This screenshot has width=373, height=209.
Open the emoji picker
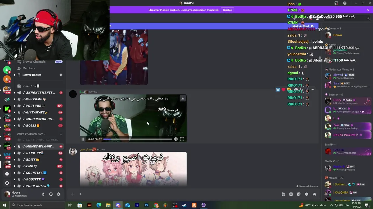tap(307, 194)
